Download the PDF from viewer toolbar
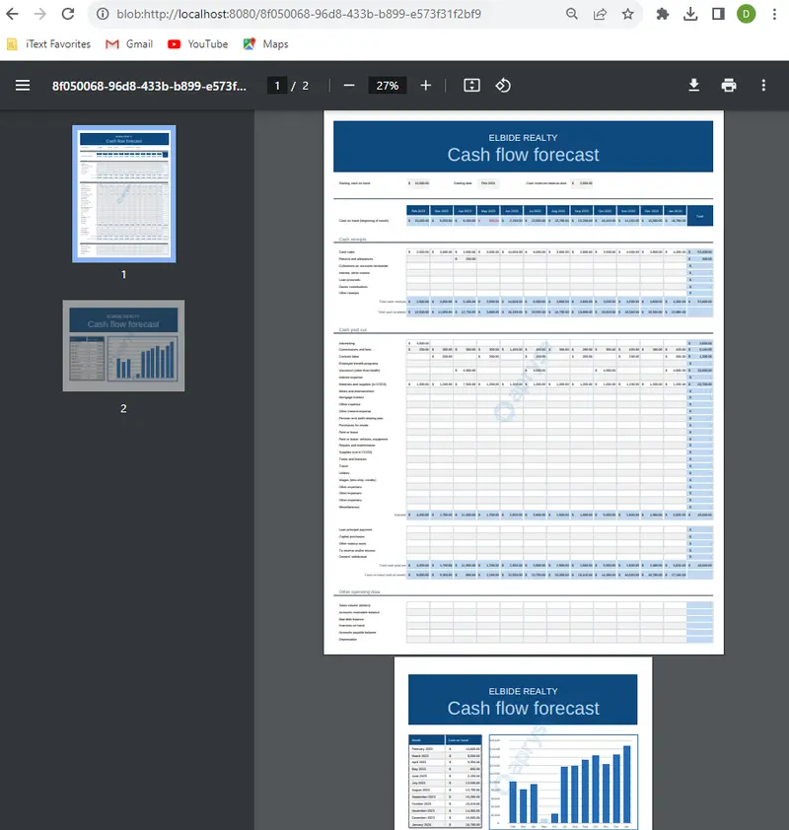 pyautogui.click(x=693, y=85)
